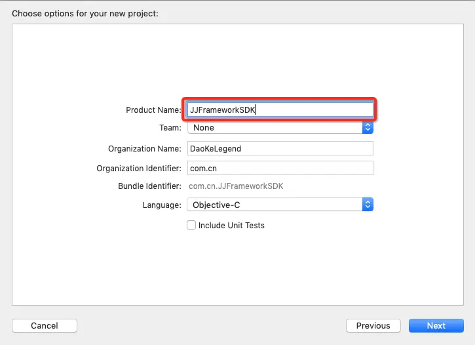
Task: Click the 'Choose options for your new project' heading
Action: pos(85,13)
